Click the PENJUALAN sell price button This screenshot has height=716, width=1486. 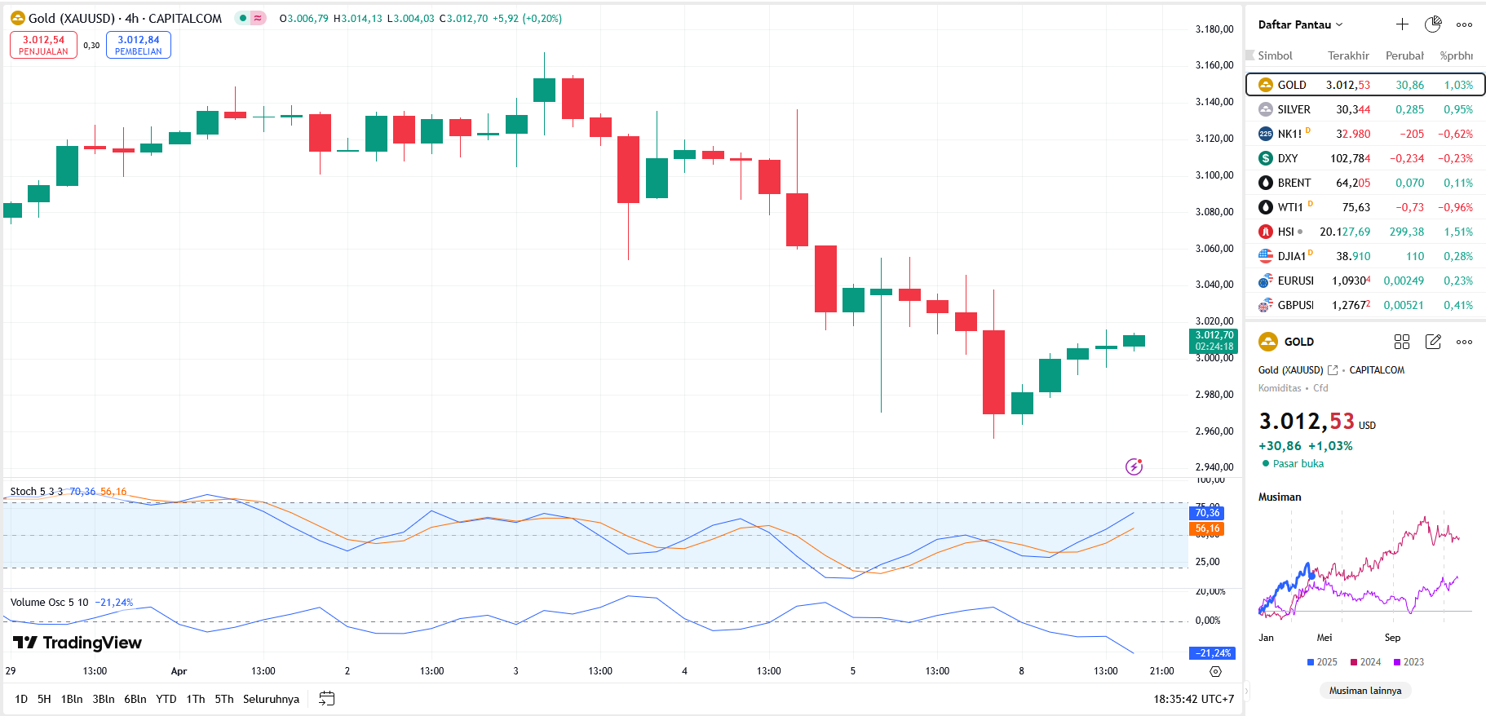(x=43, y=45)
